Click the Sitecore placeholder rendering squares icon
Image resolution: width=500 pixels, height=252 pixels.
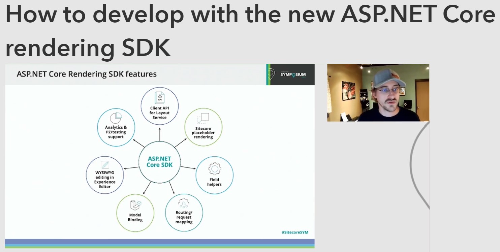[x=203, y=118]
